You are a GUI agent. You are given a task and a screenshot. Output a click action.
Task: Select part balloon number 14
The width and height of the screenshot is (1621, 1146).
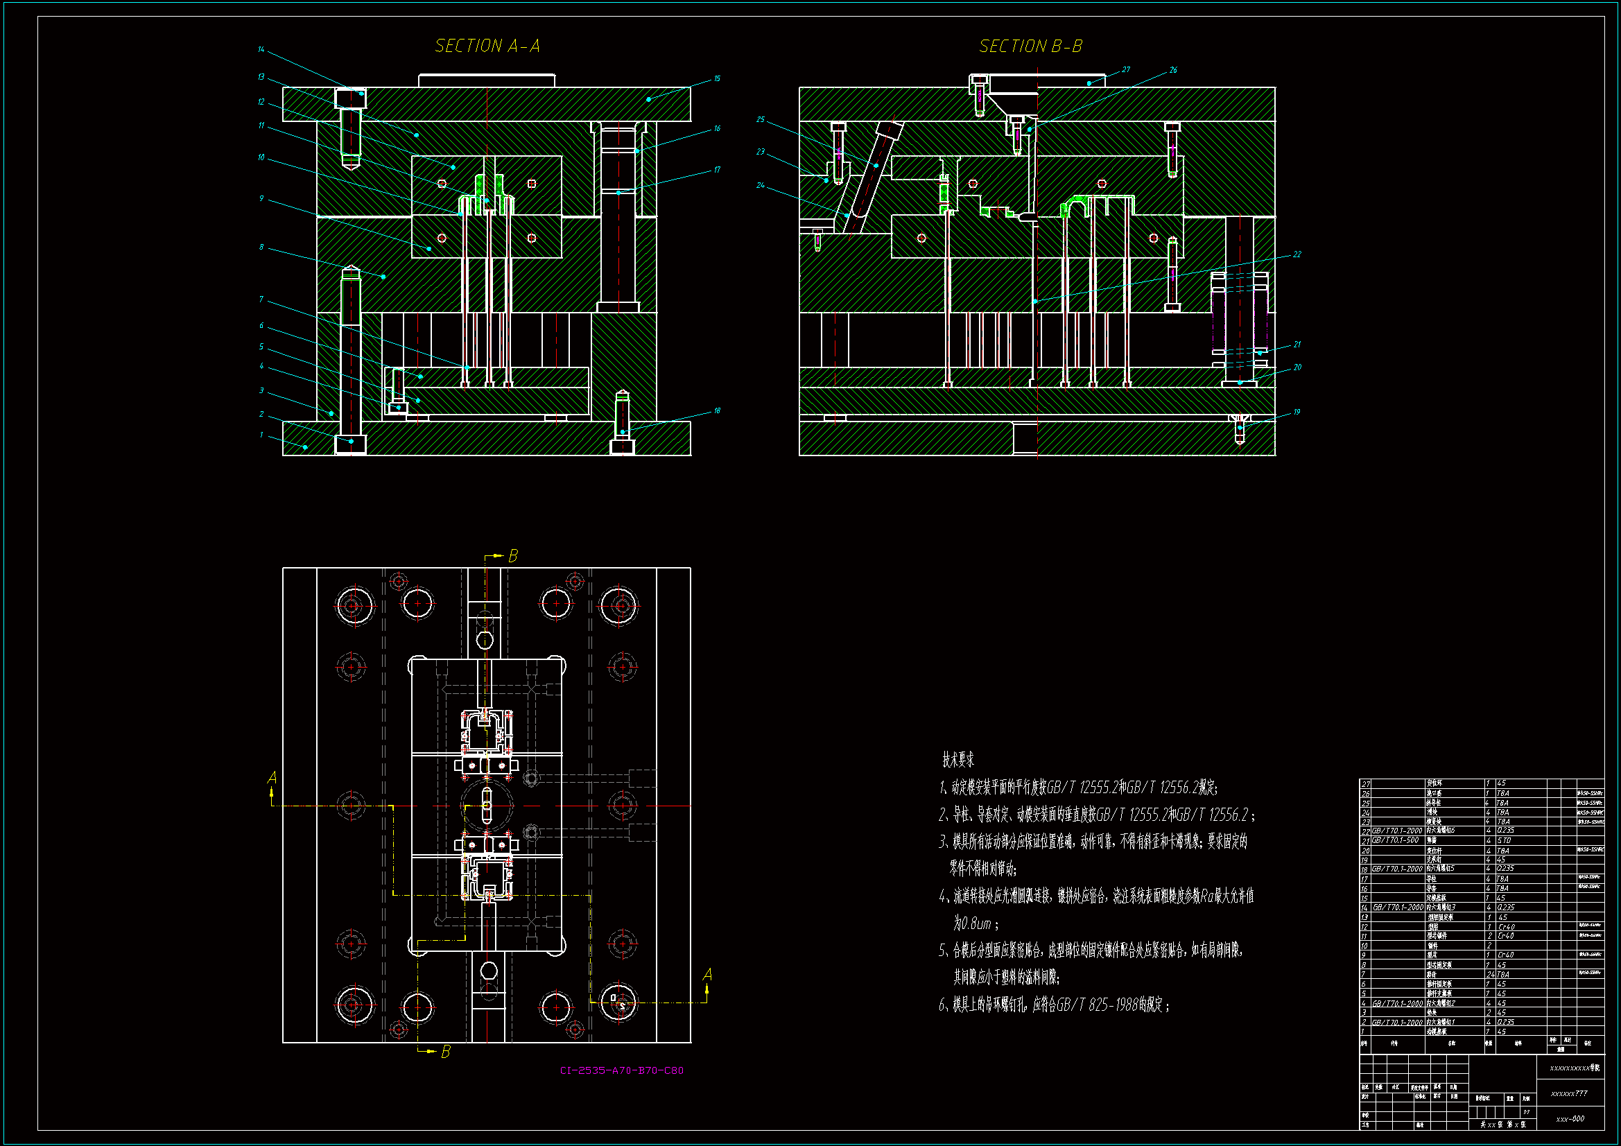click(261, 49)
